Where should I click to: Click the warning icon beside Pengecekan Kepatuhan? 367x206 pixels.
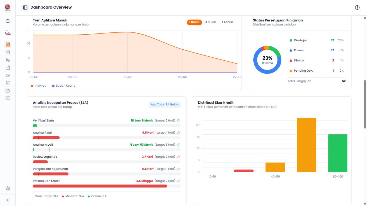click(x=179, y=169)
